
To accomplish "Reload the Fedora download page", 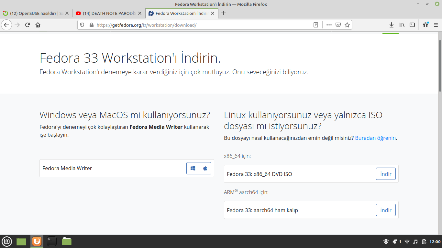I will tap(28, 25).
